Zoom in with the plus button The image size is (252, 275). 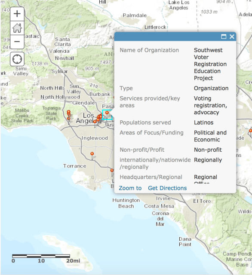17,14
